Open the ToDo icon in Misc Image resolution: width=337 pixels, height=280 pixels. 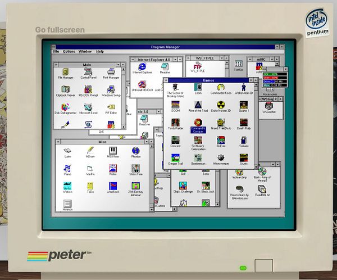(90, 186)
